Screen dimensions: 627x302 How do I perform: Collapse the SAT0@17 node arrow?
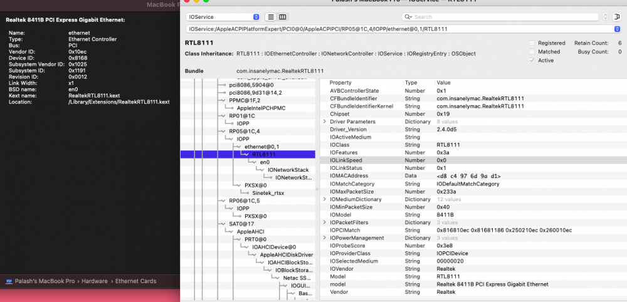[222, 224]
